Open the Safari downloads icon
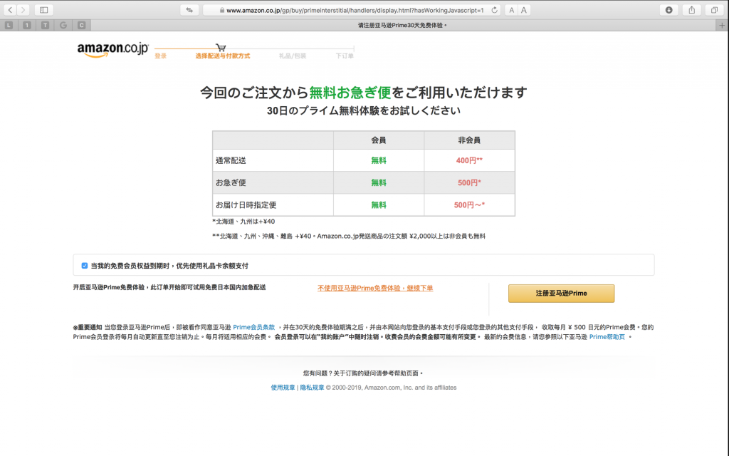 coord(668,10)
